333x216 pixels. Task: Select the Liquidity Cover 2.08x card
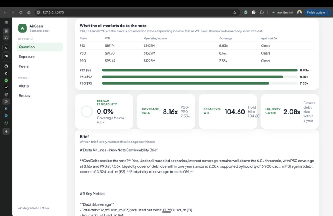[x=290, y=112]
